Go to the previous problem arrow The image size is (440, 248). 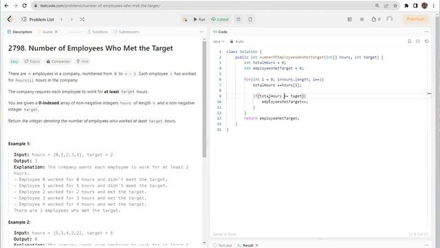tap(62, 19)
